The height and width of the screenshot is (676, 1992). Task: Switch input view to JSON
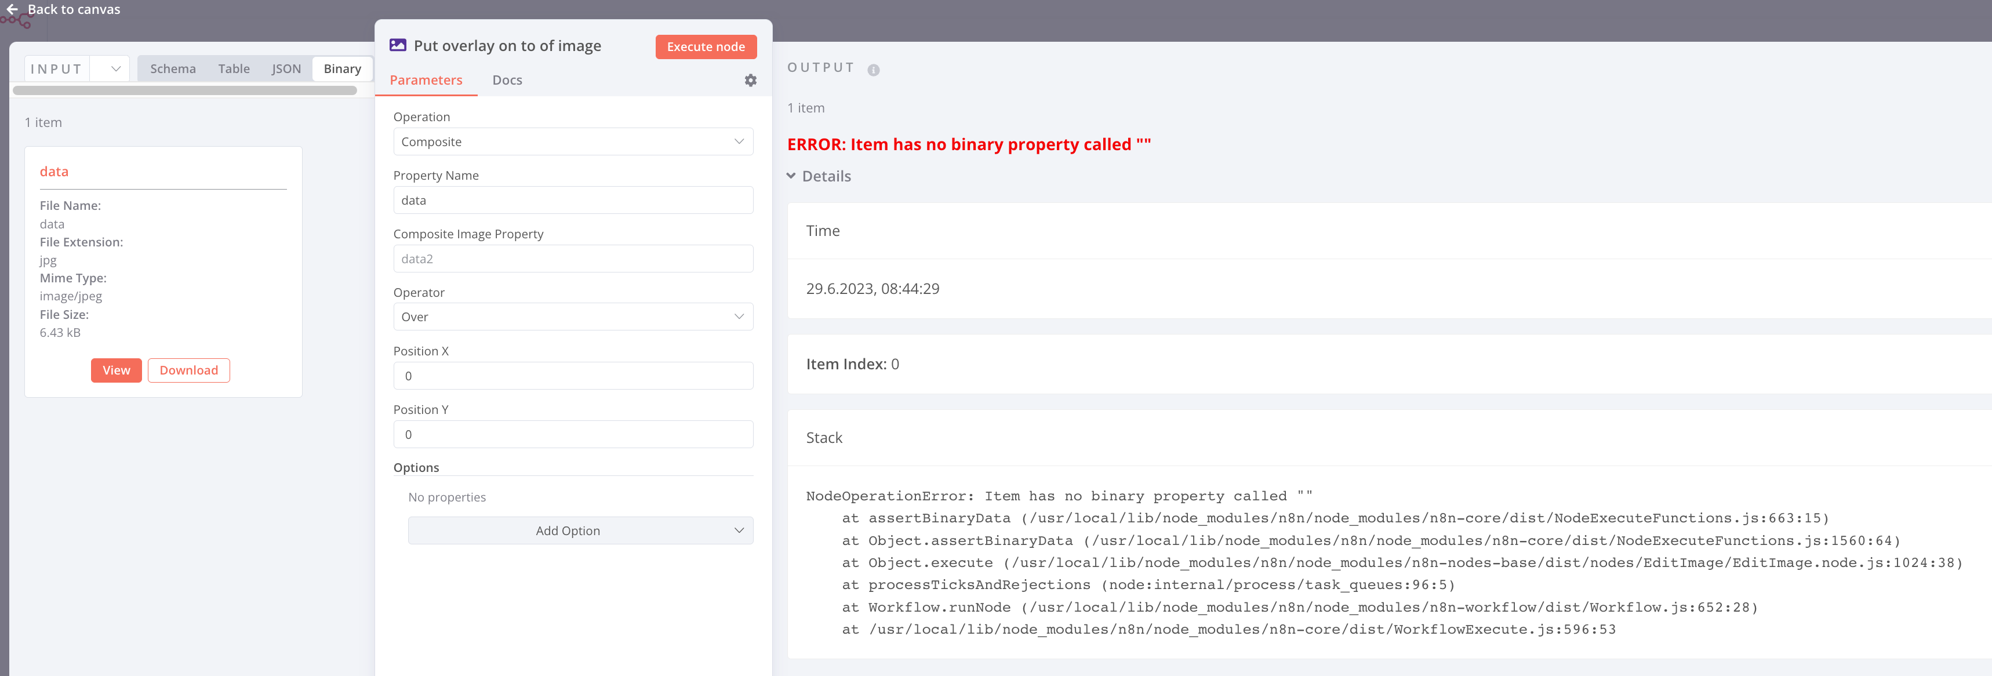click(x=285, y=69)
